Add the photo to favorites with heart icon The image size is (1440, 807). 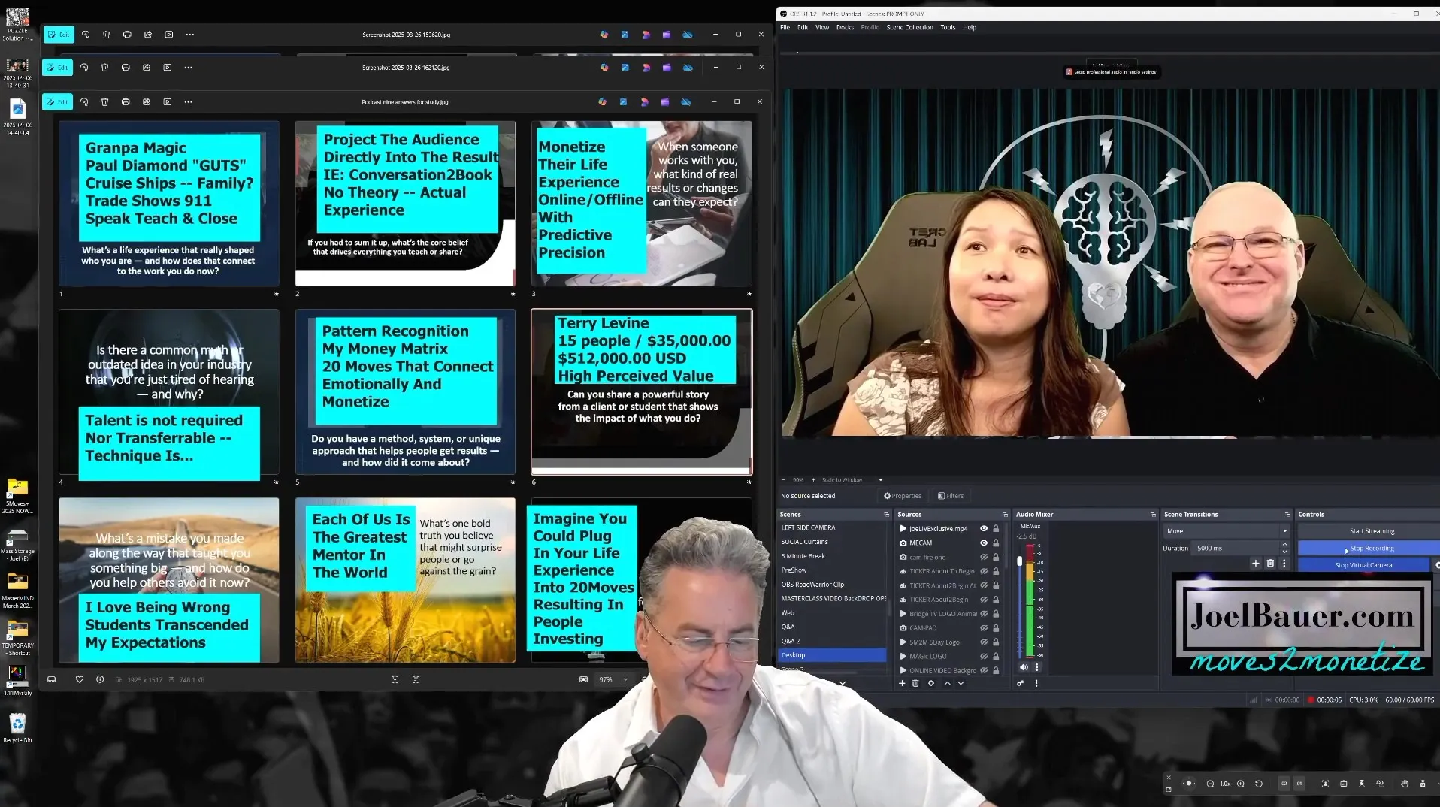pyautogui.click(x=80, y=679)
